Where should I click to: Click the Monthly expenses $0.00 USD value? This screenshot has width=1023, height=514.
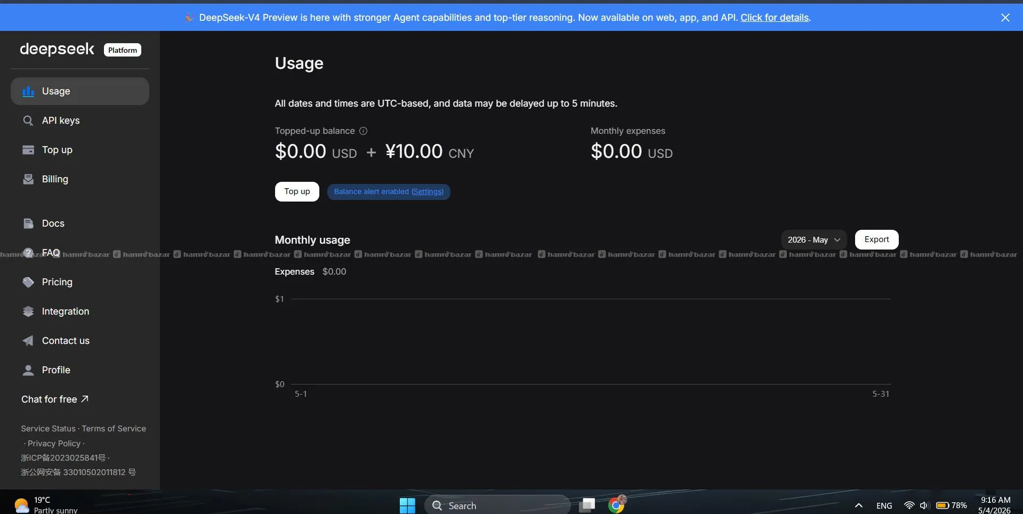click(x=632, y=152)
